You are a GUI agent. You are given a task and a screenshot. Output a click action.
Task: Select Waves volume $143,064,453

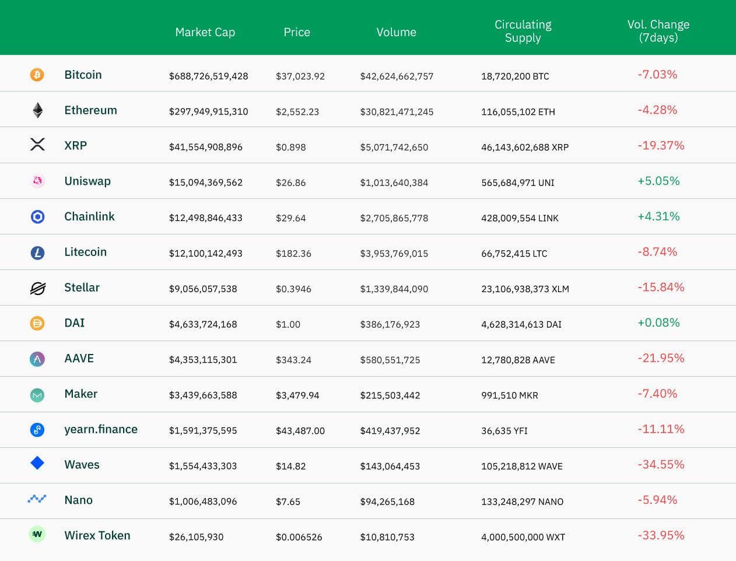tap(390, 467)
